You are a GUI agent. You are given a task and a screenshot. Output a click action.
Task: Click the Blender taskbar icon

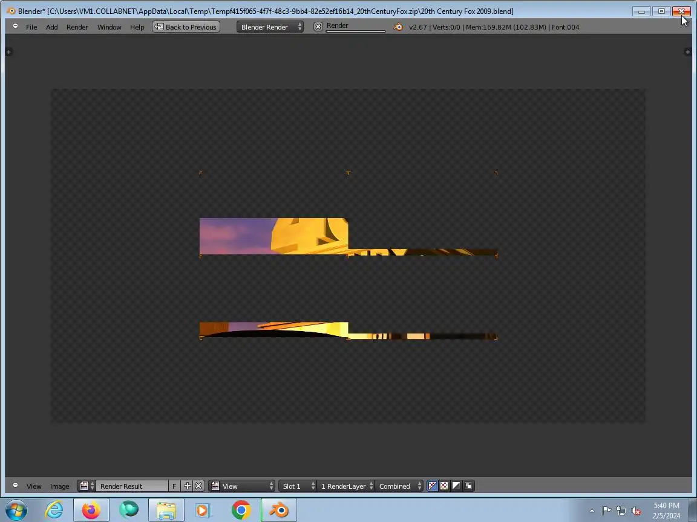coord(279,510)
